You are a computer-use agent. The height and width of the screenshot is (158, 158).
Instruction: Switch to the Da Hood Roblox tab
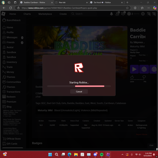[x=106, y=3]
